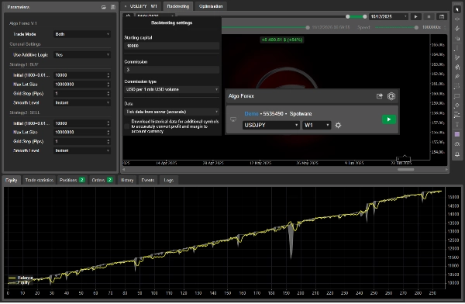Click the Starting capital input field

(x=172, y=46)
